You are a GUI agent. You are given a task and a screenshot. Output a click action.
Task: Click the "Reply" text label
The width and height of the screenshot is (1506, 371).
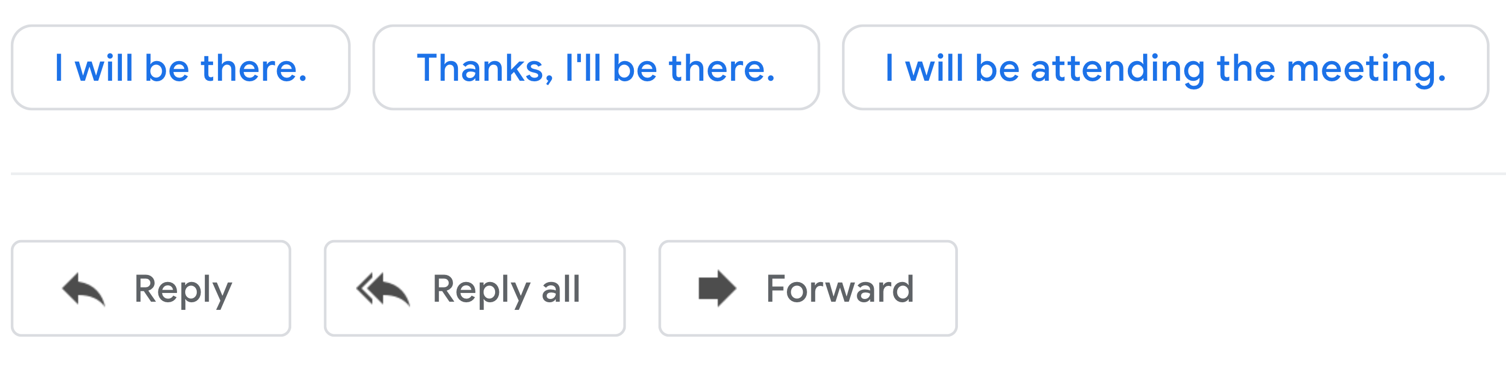pyautogui.click(x=183, y=289)
